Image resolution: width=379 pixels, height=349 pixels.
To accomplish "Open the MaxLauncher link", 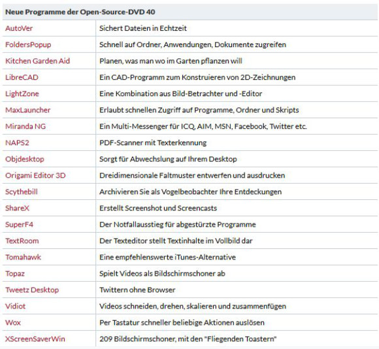I will 28,110.
